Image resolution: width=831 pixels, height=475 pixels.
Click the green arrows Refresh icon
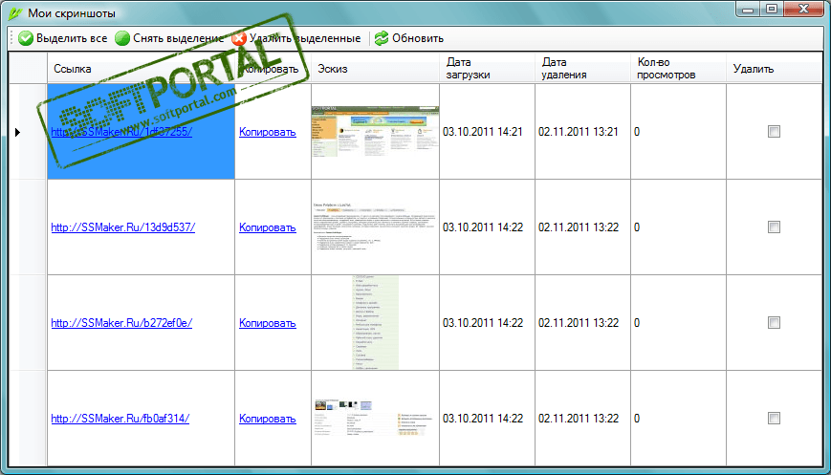pos(381,38)
